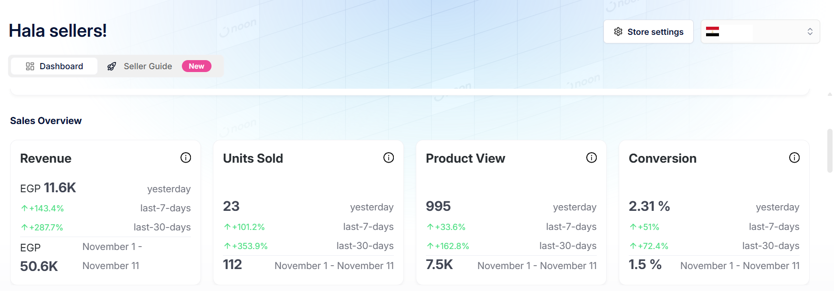Click the page vertical scrollbar thumb
Screen dimensions: 834x291
pos(830,150)
